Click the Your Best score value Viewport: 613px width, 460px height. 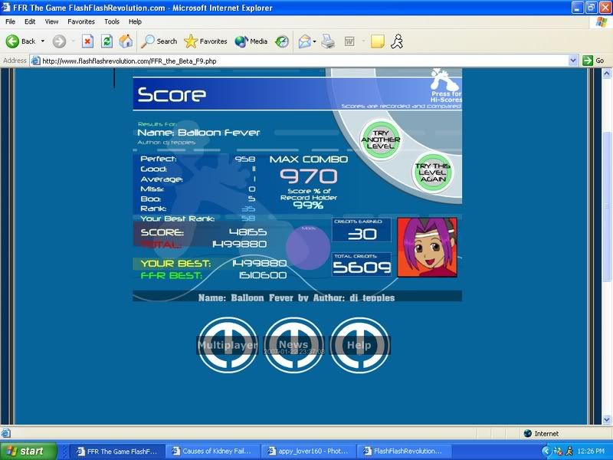point(259,263)
